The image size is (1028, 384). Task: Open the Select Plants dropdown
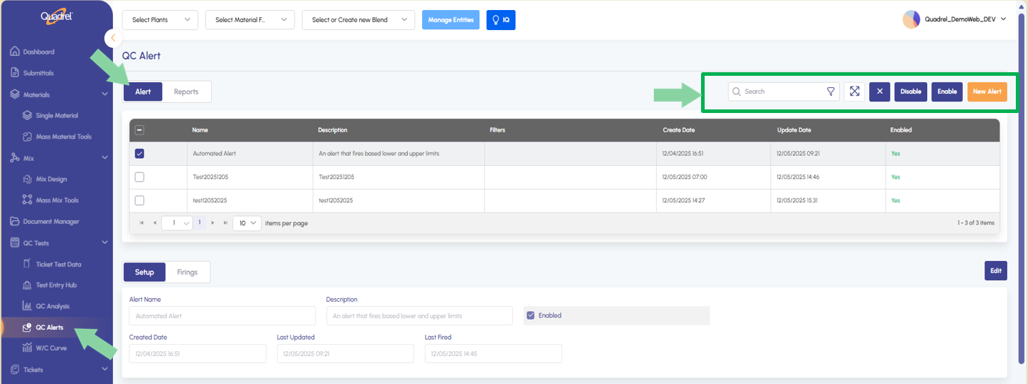pyautogui.click(x=160, y=20)
